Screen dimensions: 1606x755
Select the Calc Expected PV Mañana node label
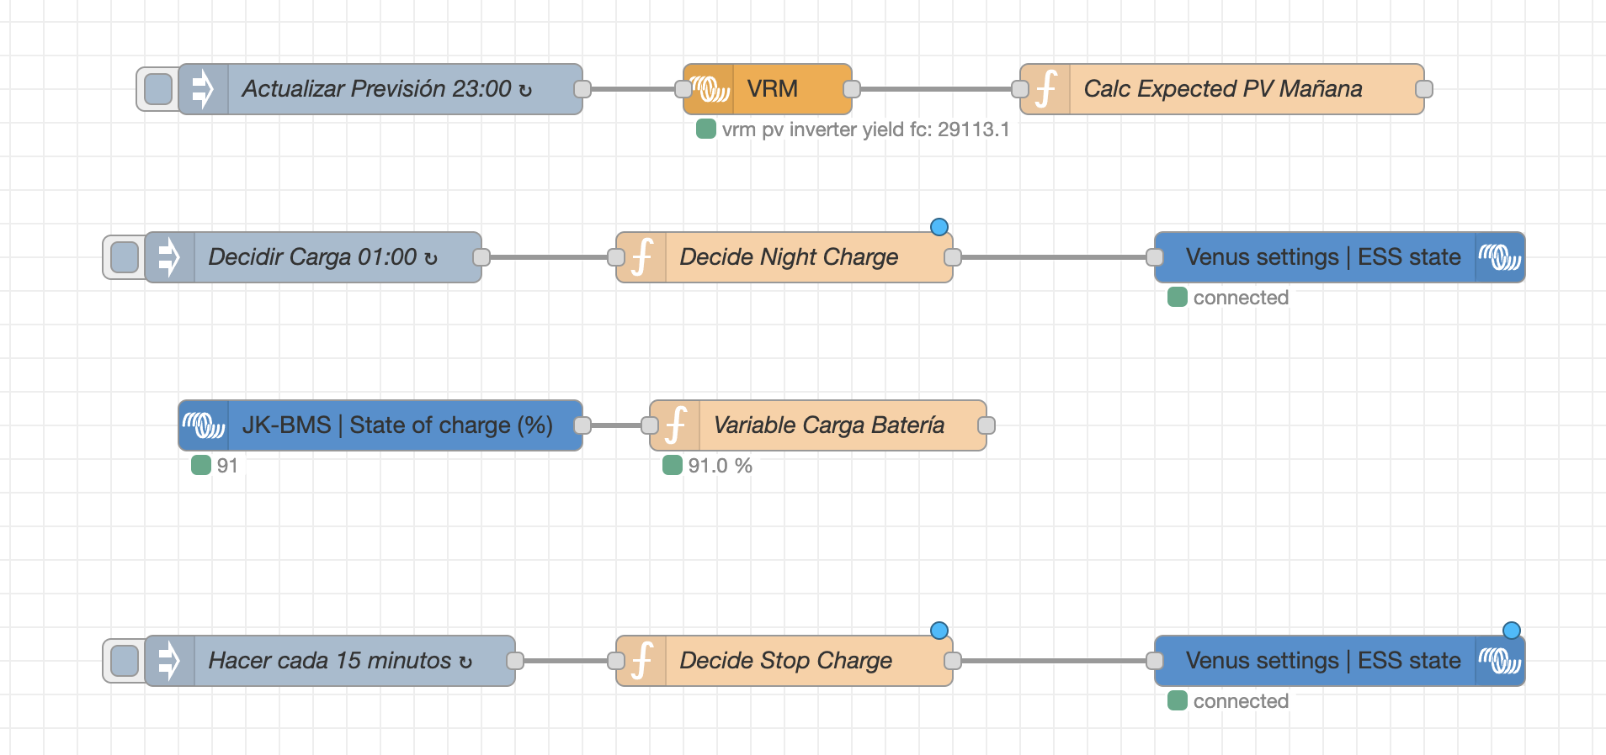pyautogui.click(x=1223, y=89)
